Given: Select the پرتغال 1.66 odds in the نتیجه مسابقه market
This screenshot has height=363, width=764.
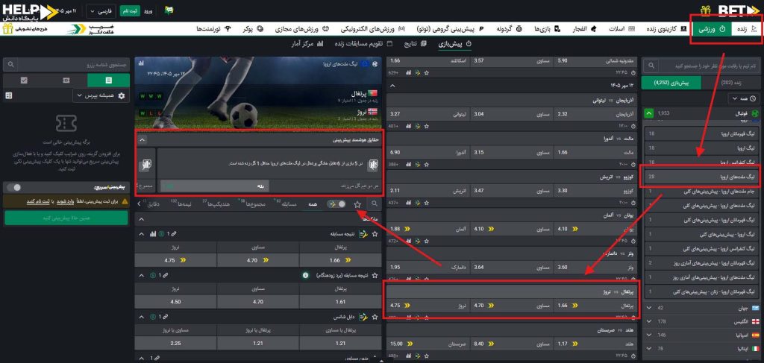Looking at the screenshot, I should 340,260.
